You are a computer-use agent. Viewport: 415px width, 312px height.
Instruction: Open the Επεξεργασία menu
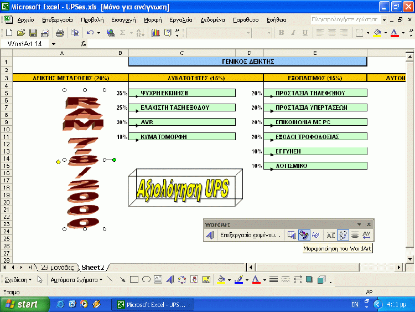tap(58, 20)
